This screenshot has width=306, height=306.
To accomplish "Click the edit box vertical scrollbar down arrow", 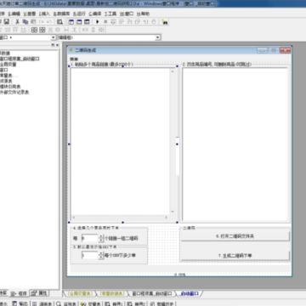I will 173,212.
